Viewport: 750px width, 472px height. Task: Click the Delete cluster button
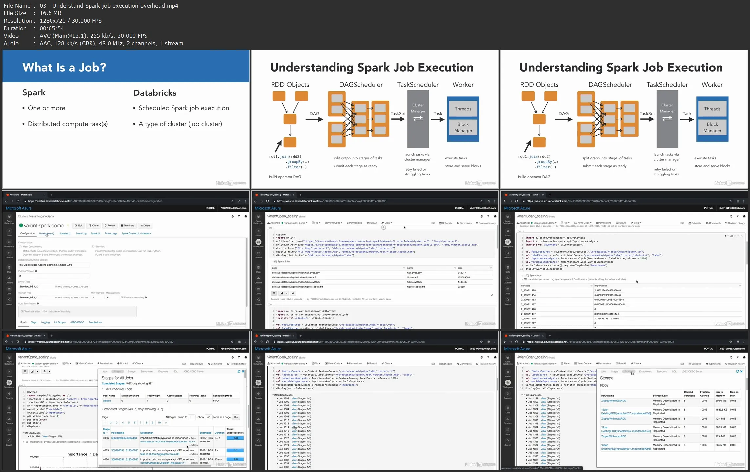pyautogui.click(x=146, y=225)
